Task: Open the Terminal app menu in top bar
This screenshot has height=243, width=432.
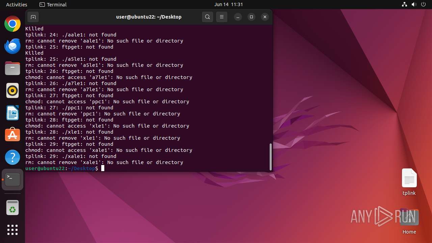Action: [x=53, y=4]
